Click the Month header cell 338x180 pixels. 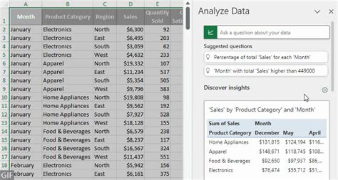[x=26, y=16]
